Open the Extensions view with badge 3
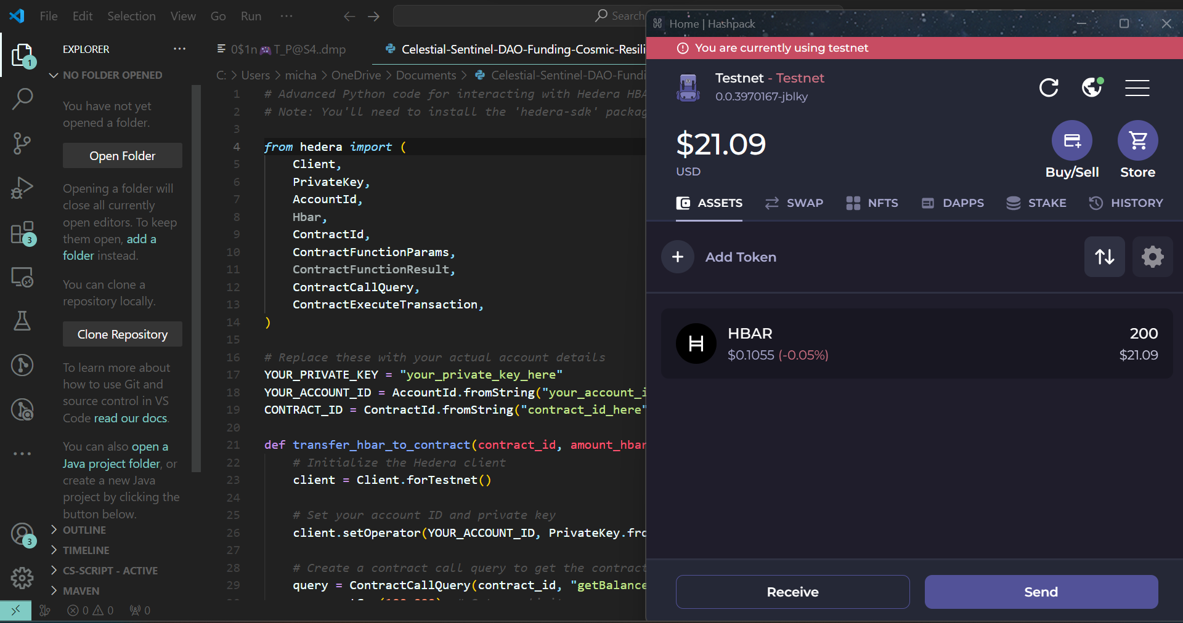 22,233
